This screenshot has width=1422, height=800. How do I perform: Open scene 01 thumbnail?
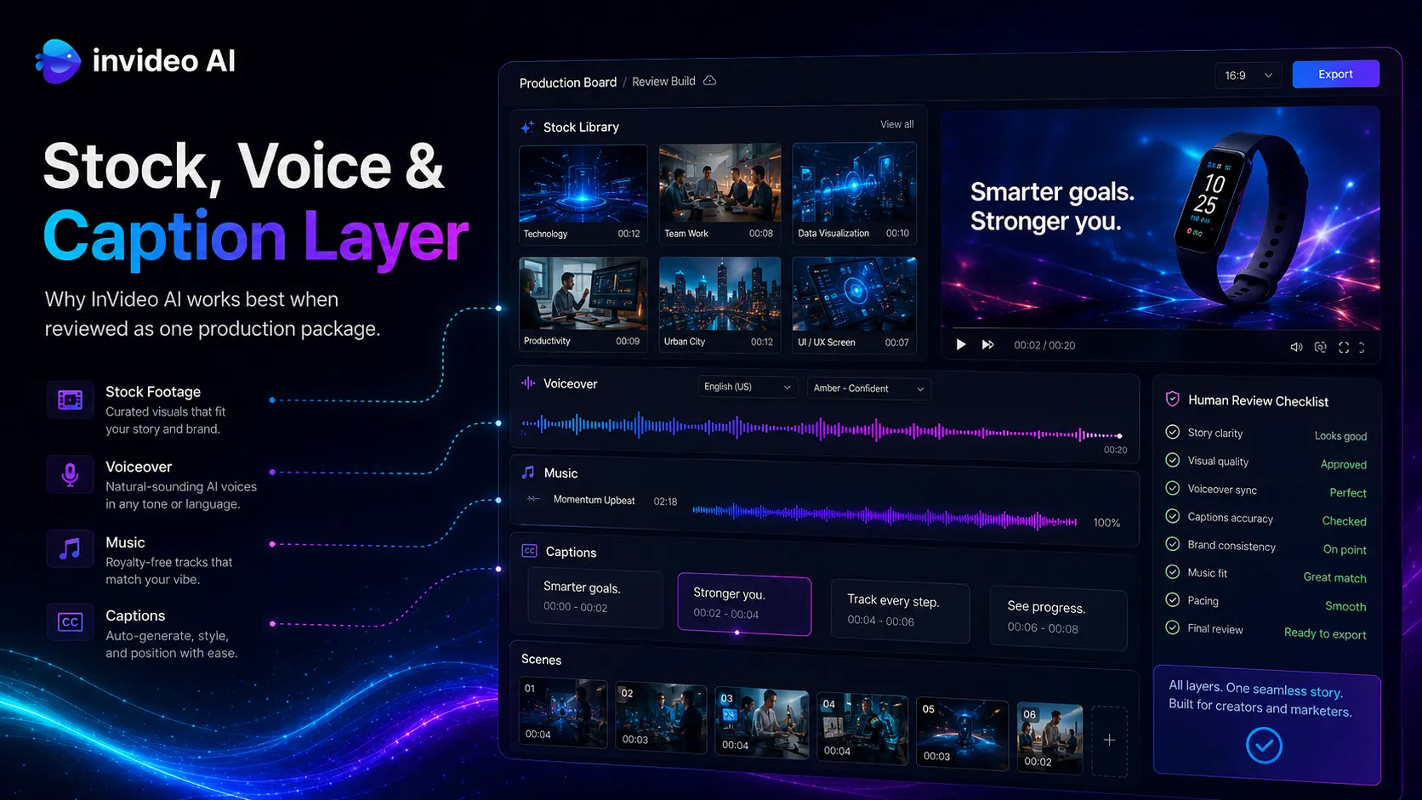[x=564, y=712]
